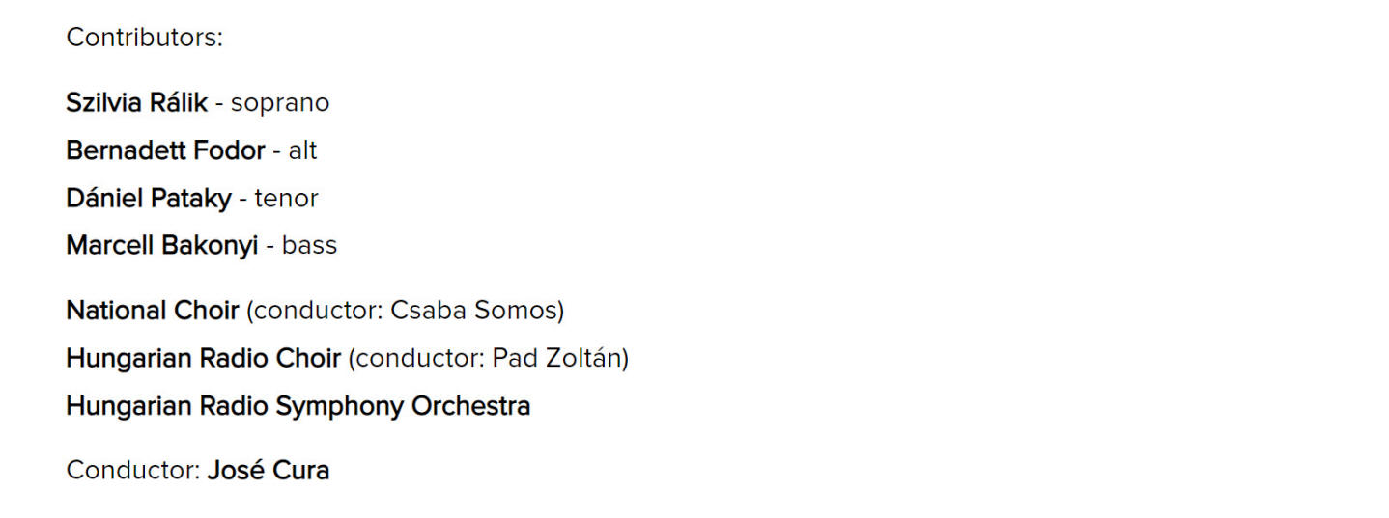1389x518 pixels.
Task: Click the word soprano
Action: click(280, 103)
